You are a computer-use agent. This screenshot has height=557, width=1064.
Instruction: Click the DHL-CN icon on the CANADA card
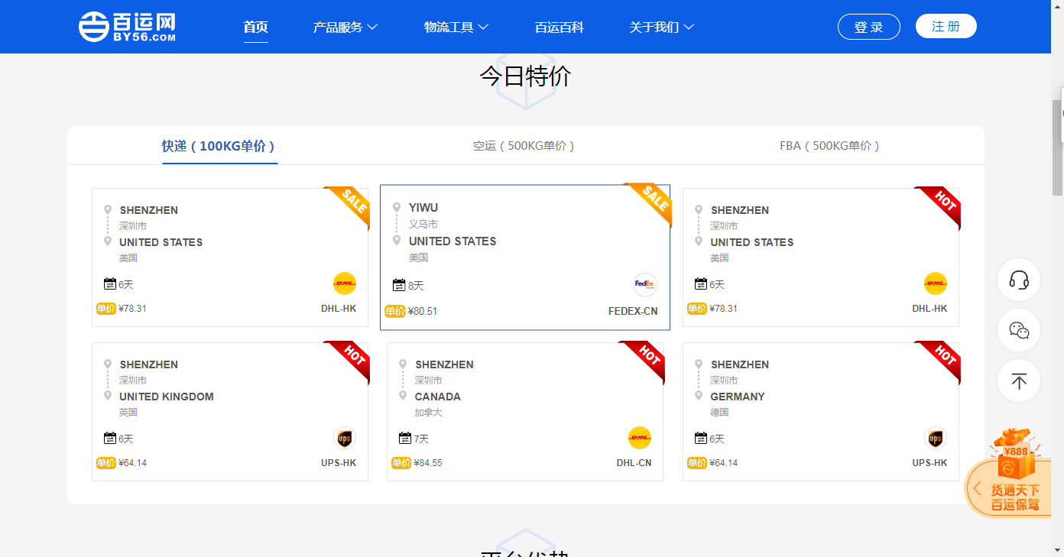coord(639,438)
